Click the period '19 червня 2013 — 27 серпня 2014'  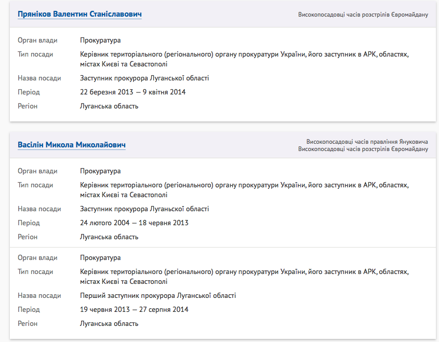134,310
